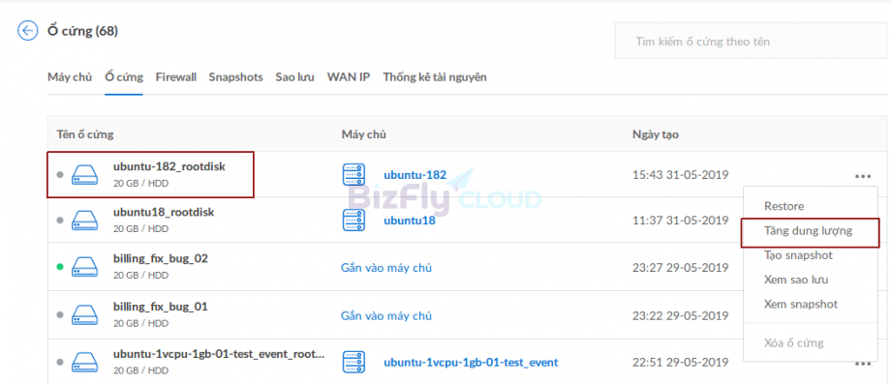Screen dimensions: 891x384
Task: Open the three-dot menu for ubuntu-182_rootdisk
Action: coord(863,176)
